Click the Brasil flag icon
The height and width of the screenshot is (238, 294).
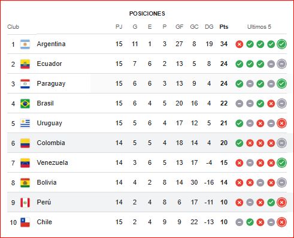point(25,104)
